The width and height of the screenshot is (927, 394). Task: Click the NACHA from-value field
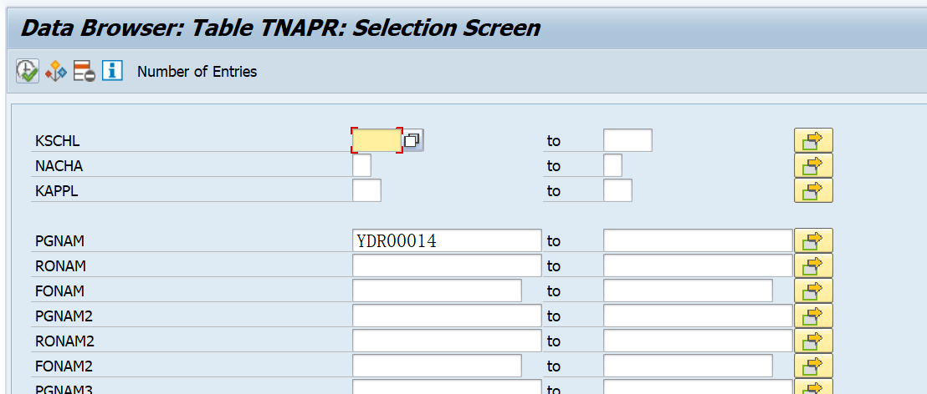point(361,165)
